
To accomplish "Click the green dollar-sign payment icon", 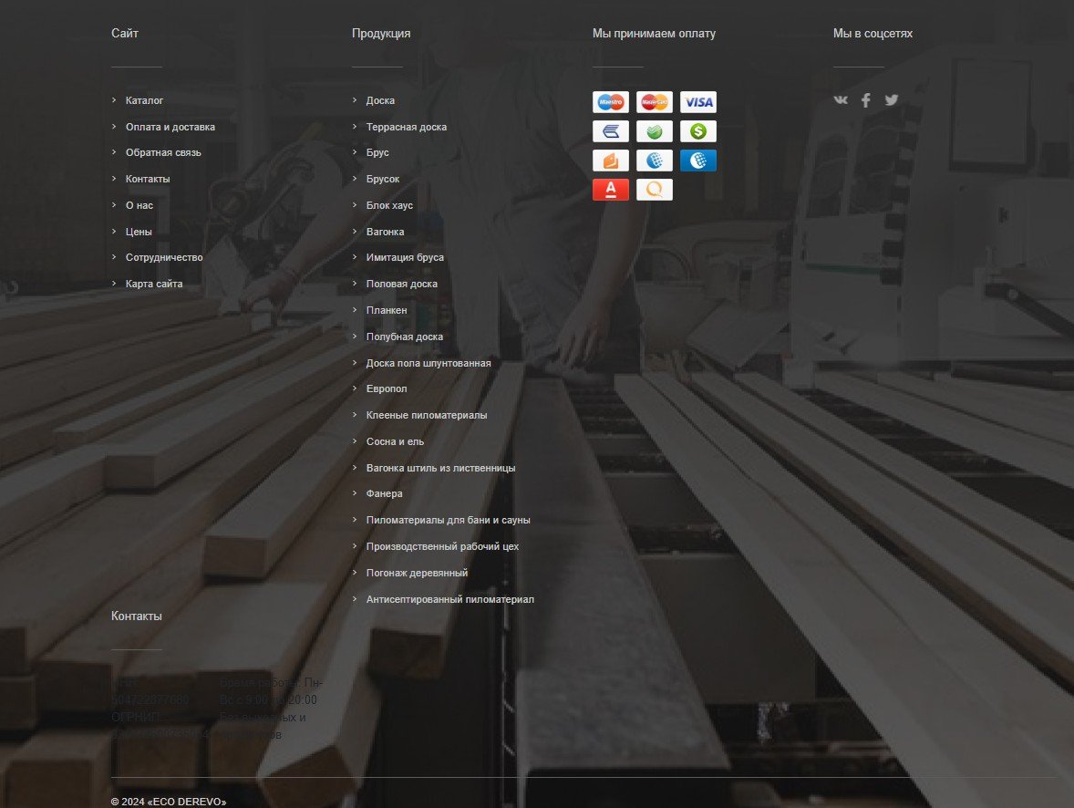I will tap(698, 131).
